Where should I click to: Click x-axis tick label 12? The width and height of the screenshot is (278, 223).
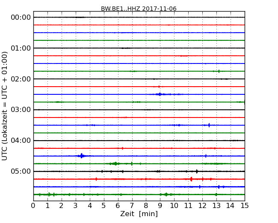coord(202,206)
